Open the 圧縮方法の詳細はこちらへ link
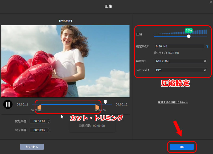The height and width of the screenshot is (154, 213). point(173,102)
